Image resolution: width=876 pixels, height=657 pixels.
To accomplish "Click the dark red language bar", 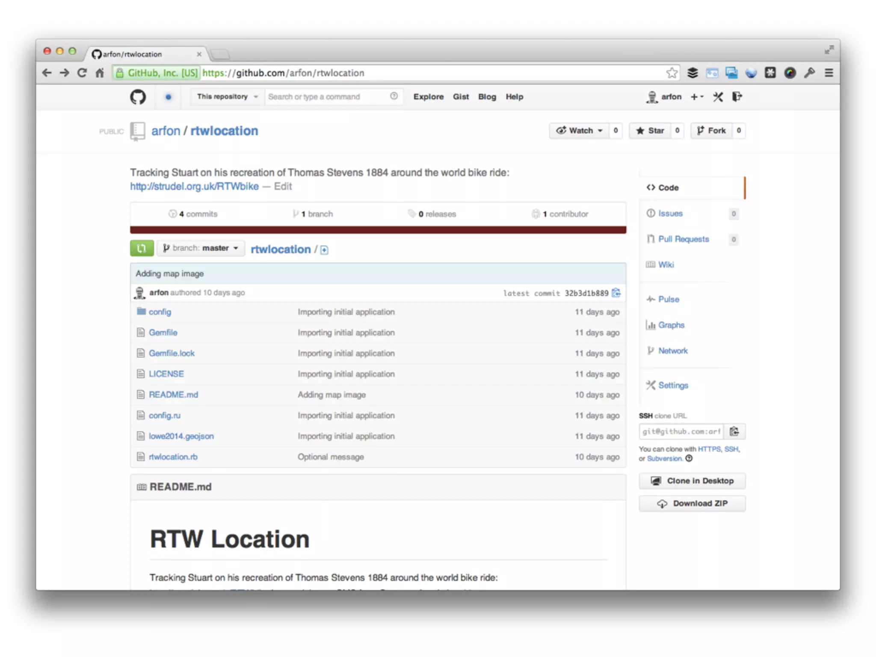I will (378, 230).
